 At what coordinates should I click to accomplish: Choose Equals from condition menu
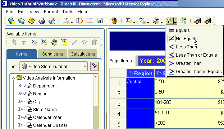tap(195, 30)
